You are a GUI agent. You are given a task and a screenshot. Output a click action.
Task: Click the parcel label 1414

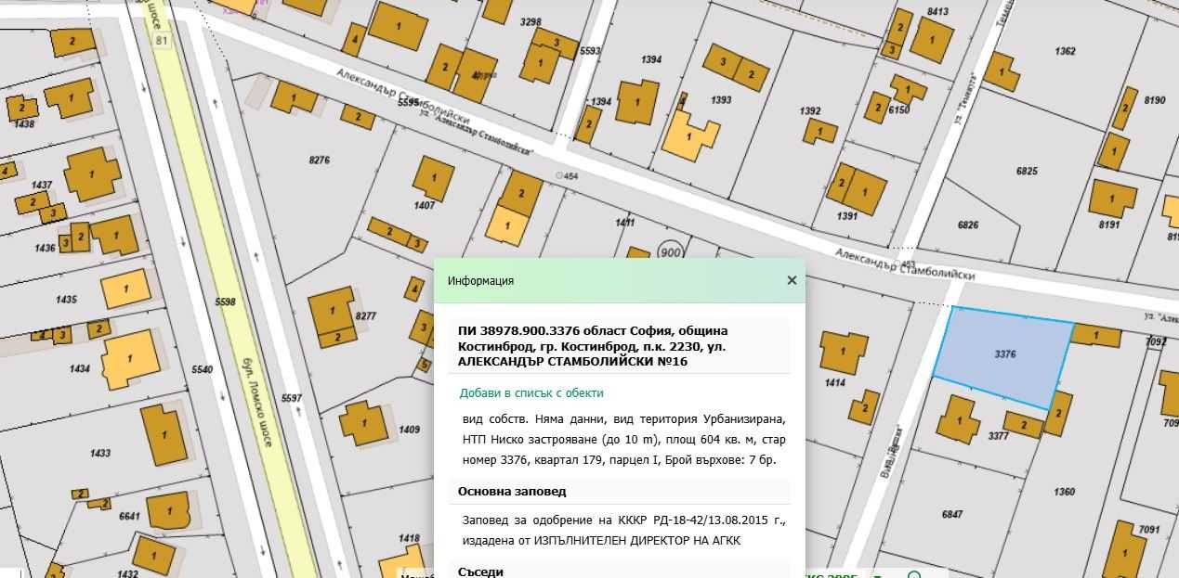[835, 382]
